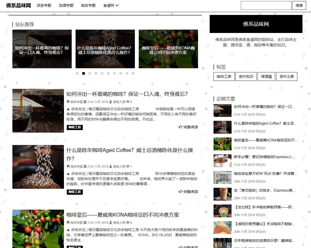Screen dimensions: 311x248
Task: Open the 品茶专题 menu item
Action: click(44, 5)
